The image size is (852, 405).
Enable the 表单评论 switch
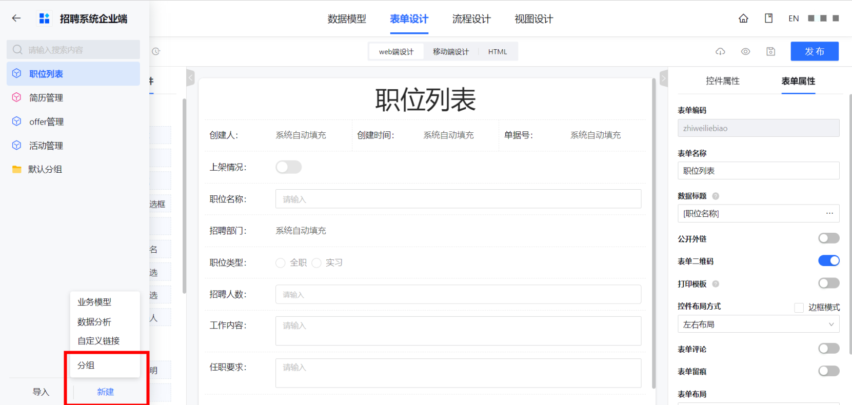(x=829, y=349)
